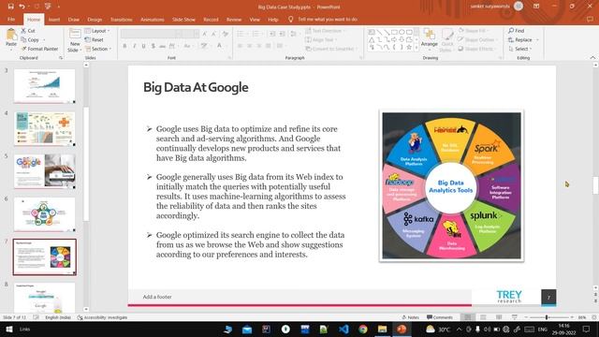Click the Accessibility: Investigate status button

click(102, 317)
